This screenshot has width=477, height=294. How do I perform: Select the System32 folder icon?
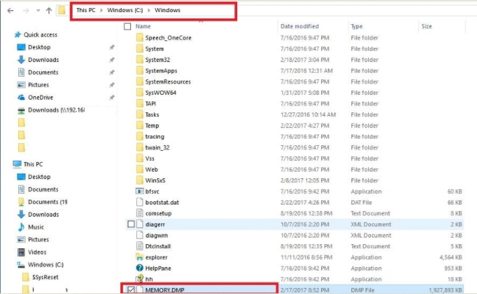(140, 60)
